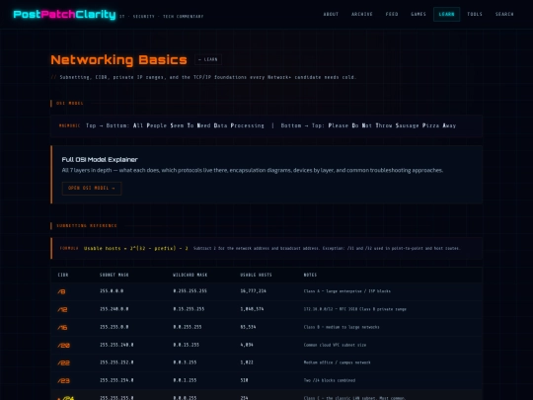The height and width of the screenshot is (400, 533).
Task: Select the highlighted Learn nav tab
Action: (x=446, y=14)
